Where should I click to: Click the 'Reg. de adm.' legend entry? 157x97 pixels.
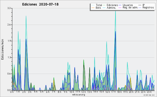[x=130, y=8]
